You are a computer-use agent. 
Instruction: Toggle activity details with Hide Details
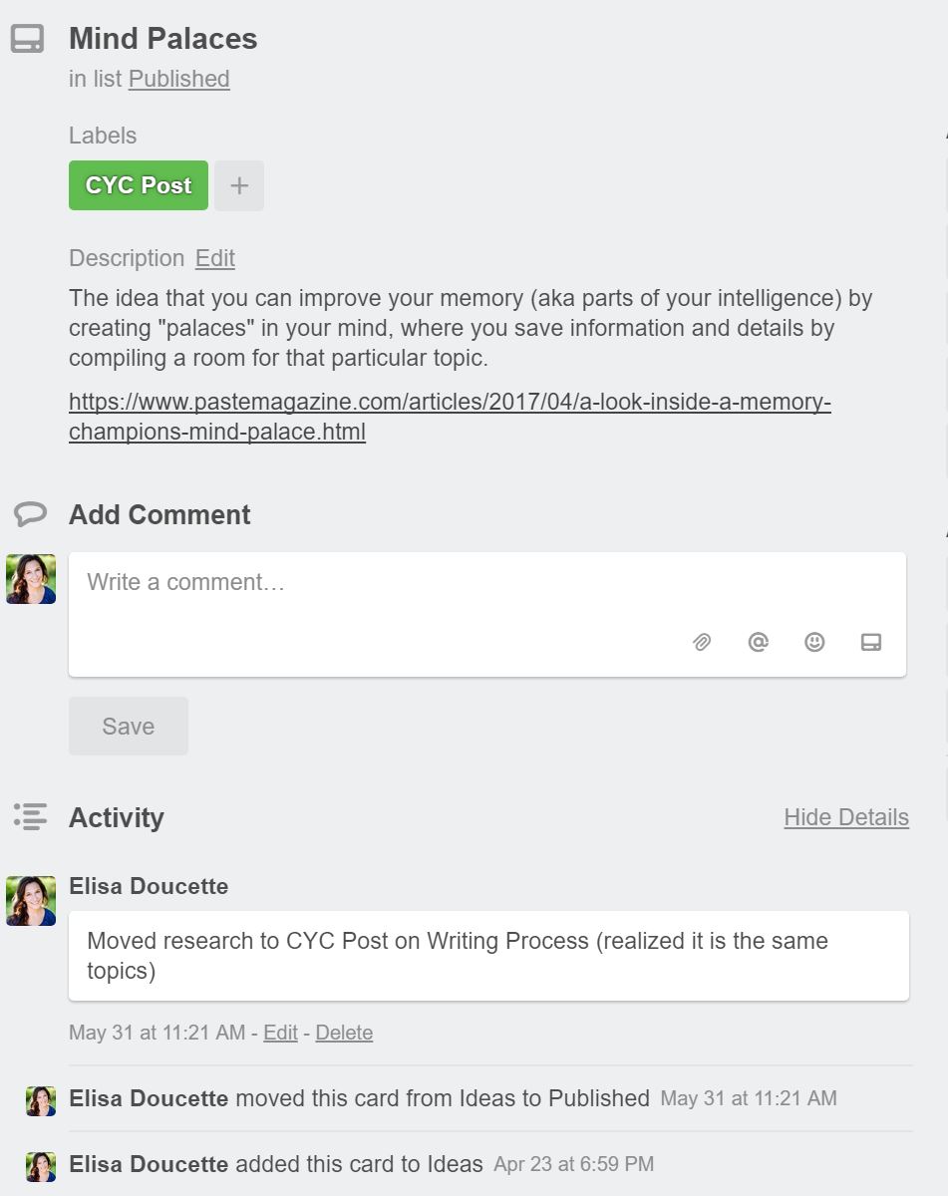point(845,817)
